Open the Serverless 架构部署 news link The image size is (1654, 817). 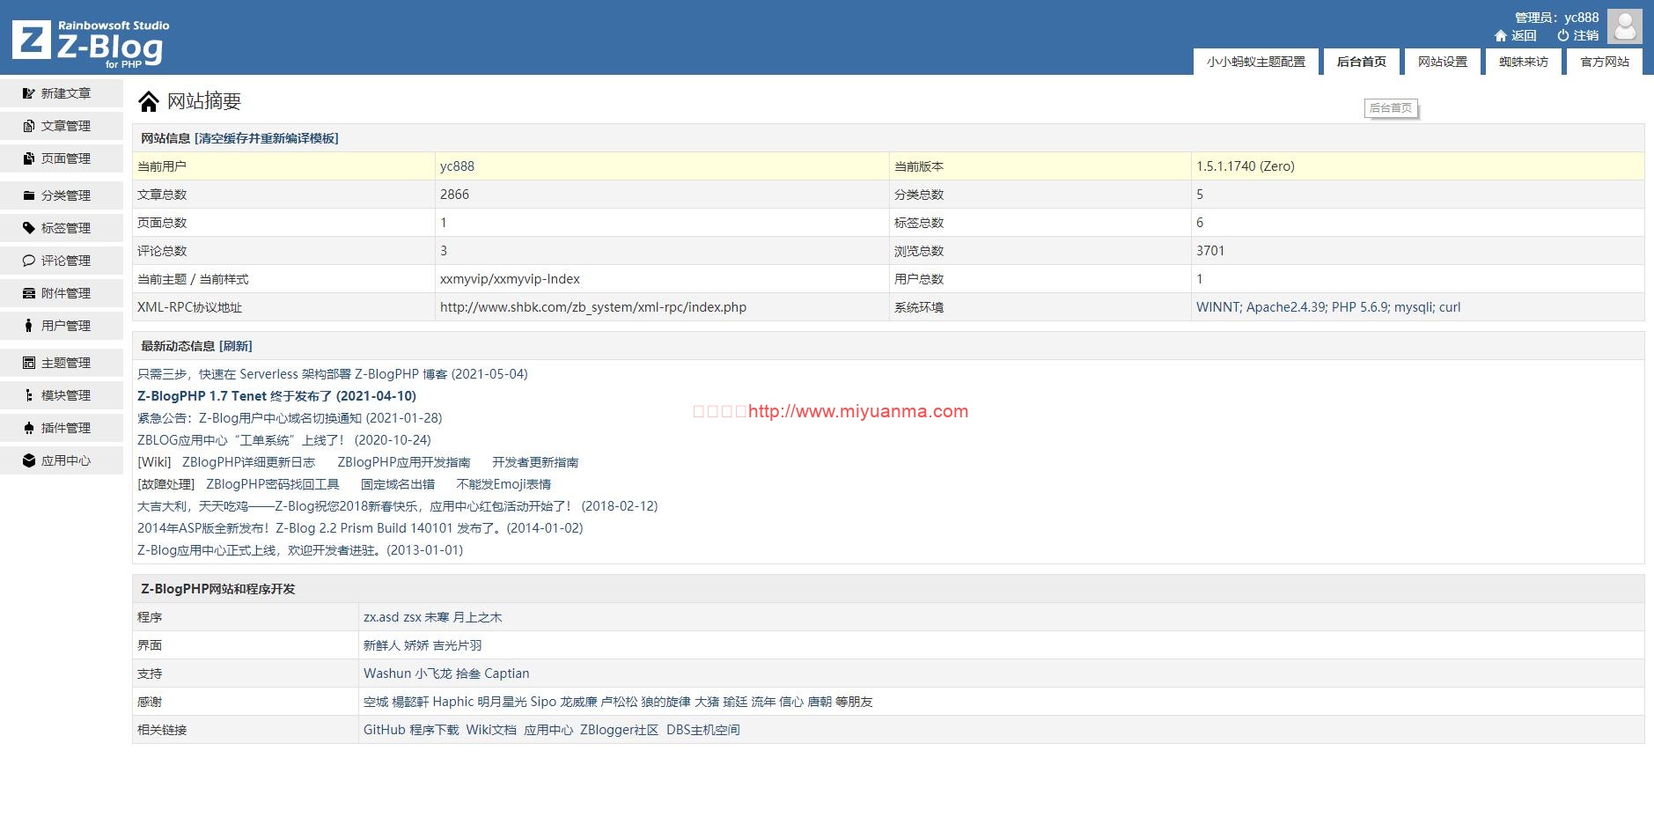coord(333,374)
